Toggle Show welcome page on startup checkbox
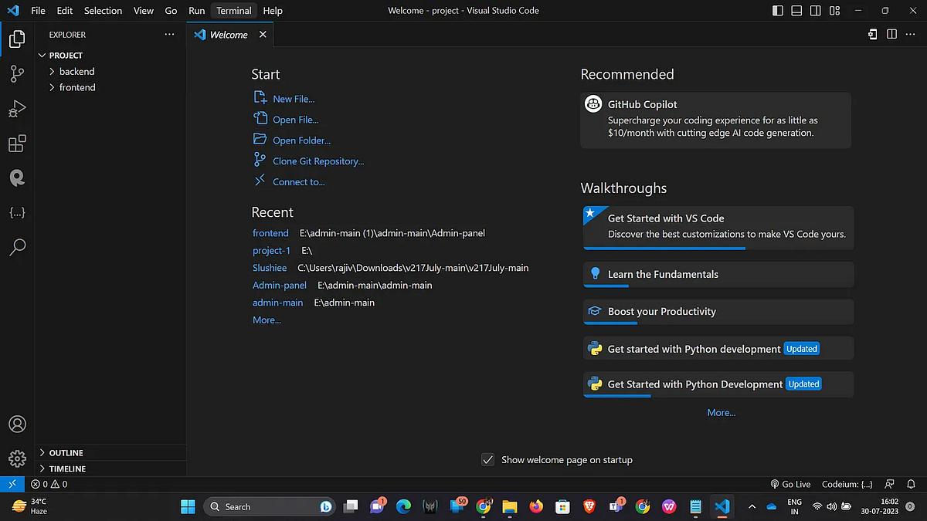Viewport: 927px width, 521px height. [x=487, y=459]
